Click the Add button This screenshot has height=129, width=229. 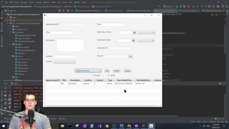tap(107, 71)
